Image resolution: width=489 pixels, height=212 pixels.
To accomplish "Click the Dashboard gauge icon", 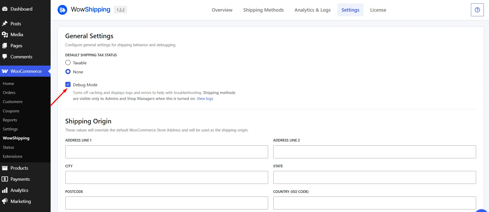I will pyautogui.click(x=5, y=9).
